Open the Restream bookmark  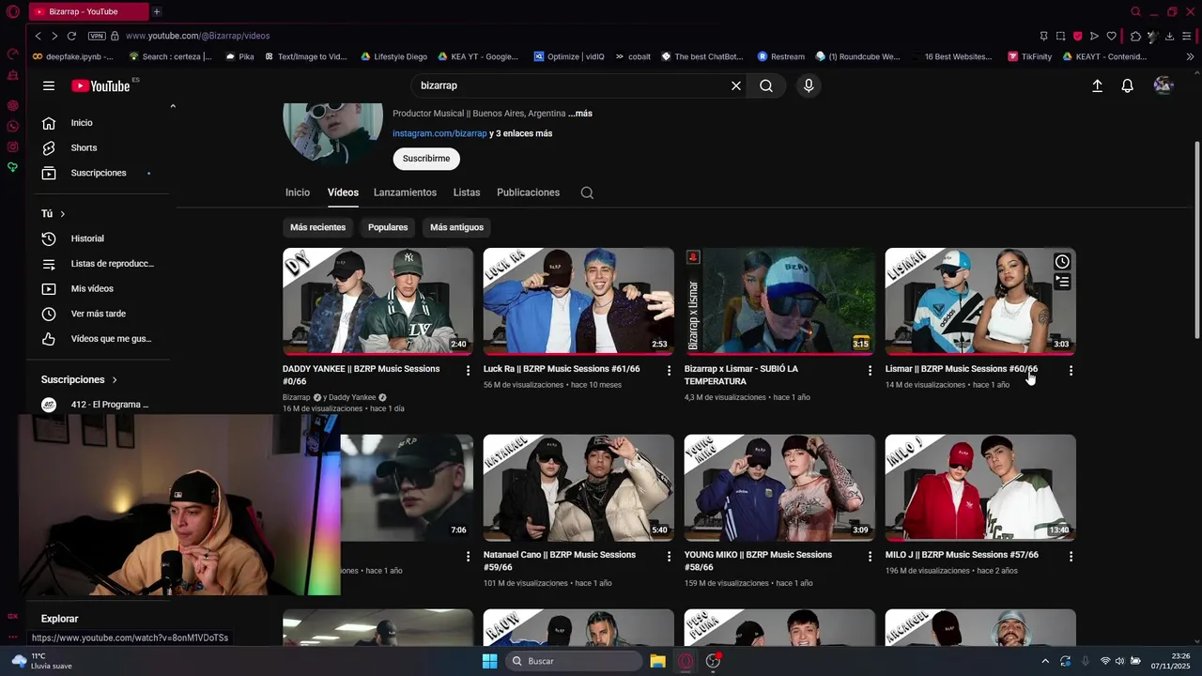click(781, 56)
